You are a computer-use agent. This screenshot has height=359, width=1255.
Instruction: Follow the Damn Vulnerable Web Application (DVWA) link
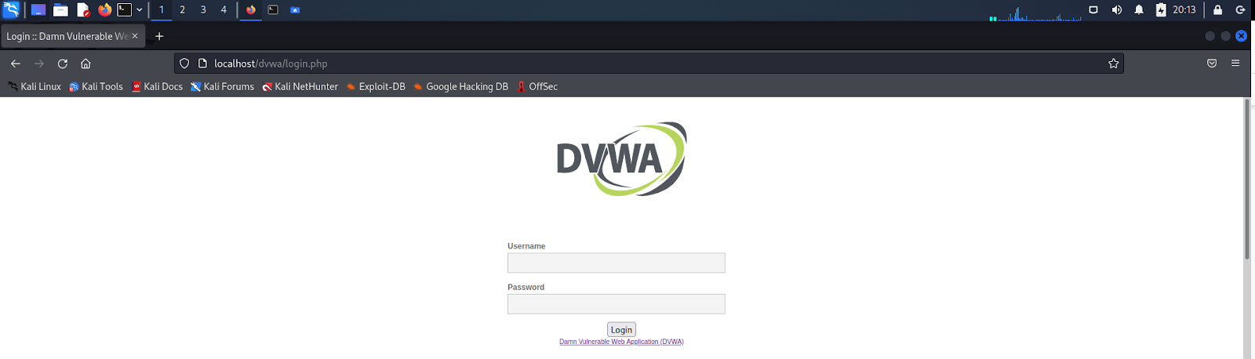tap(621, 342)
